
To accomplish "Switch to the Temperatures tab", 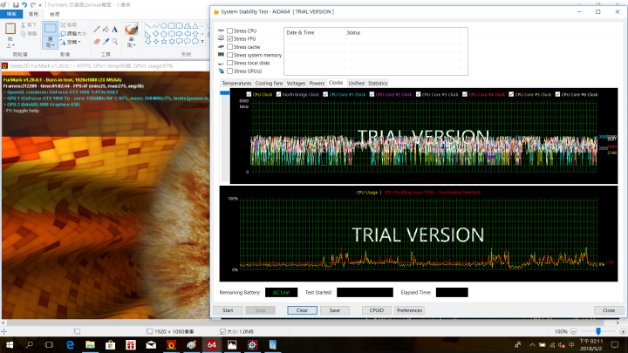I will tap(236, 84).
